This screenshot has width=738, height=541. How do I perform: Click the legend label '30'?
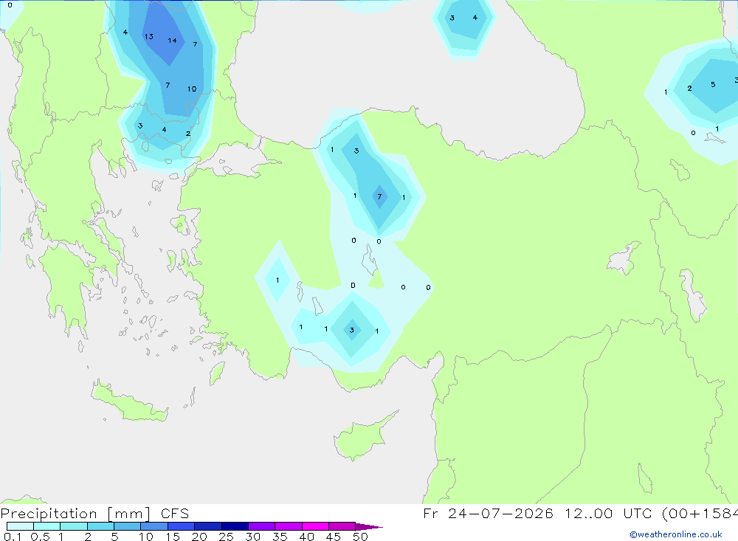click(252, 537)
